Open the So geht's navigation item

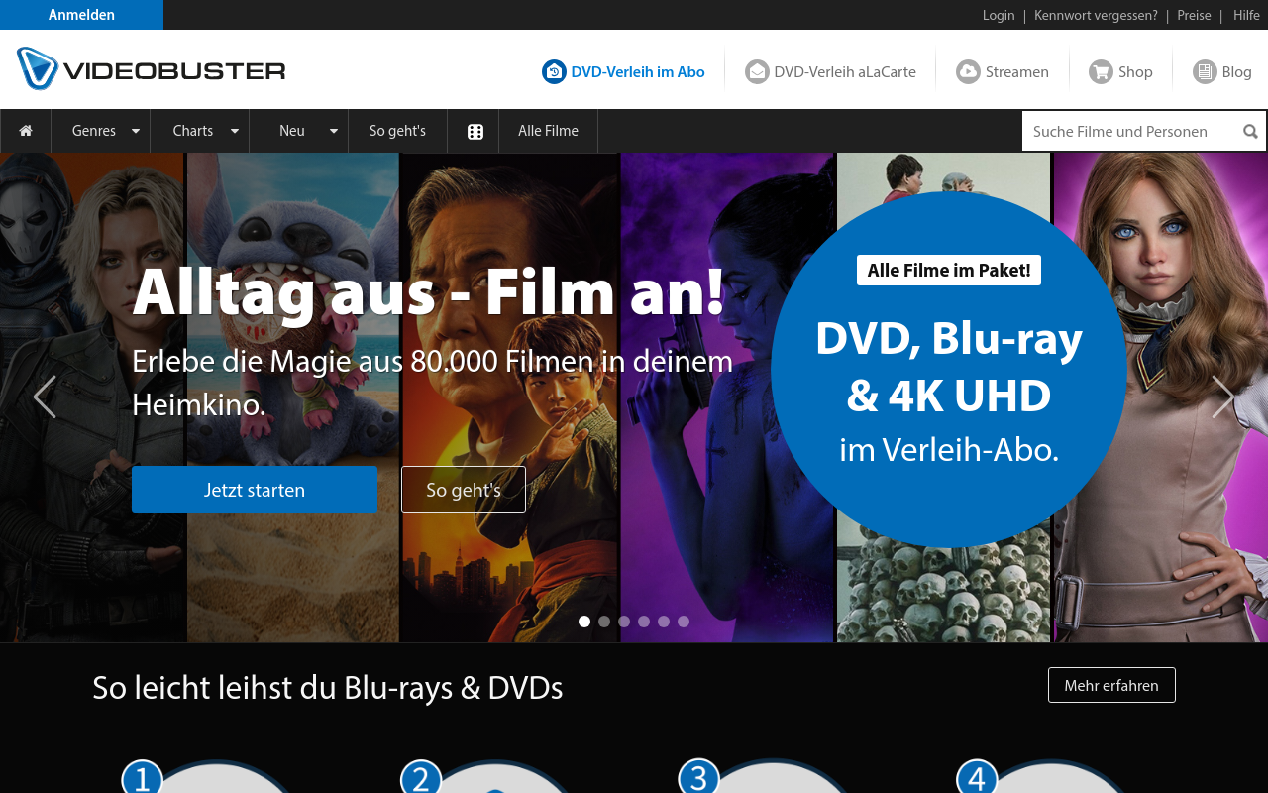pos(397,130)
